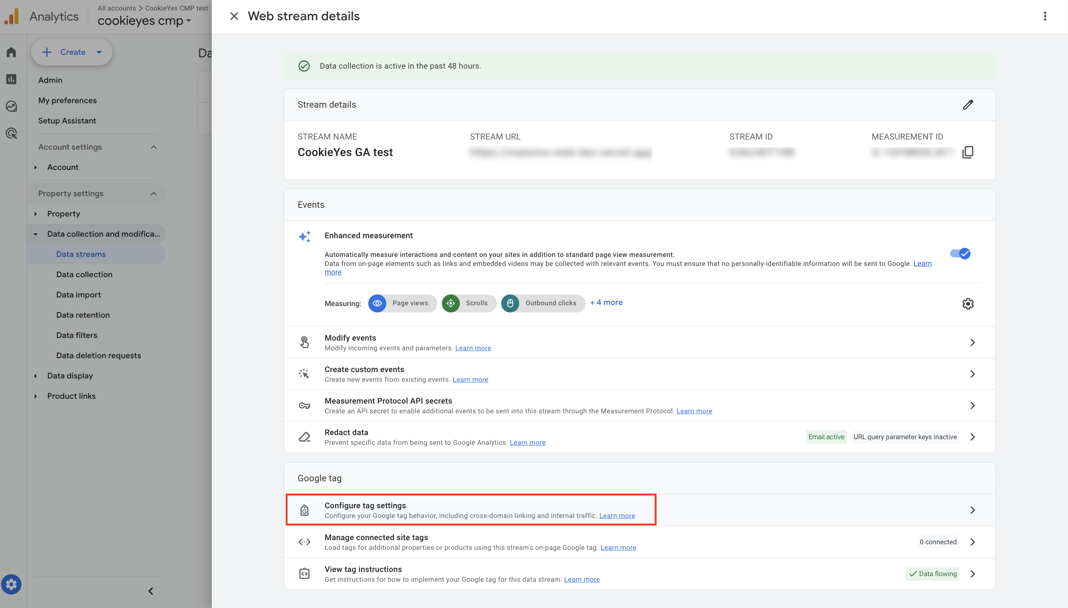The image size is (1068, 608).
Task: Open the Explore icon in the left rail
Action: (x=11, y=106)
